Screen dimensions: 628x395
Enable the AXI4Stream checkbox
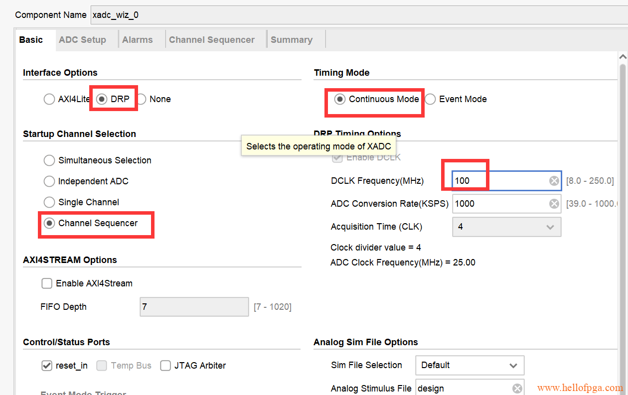pos(47,283)
